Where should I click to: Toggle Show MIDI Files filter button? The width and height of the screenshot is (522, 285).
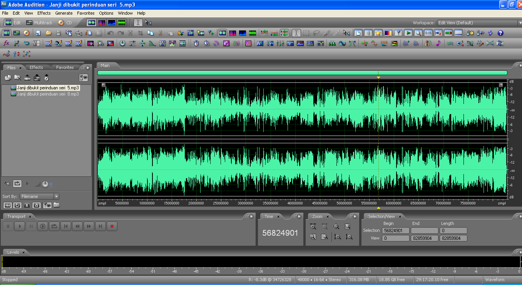coord(37,205)
